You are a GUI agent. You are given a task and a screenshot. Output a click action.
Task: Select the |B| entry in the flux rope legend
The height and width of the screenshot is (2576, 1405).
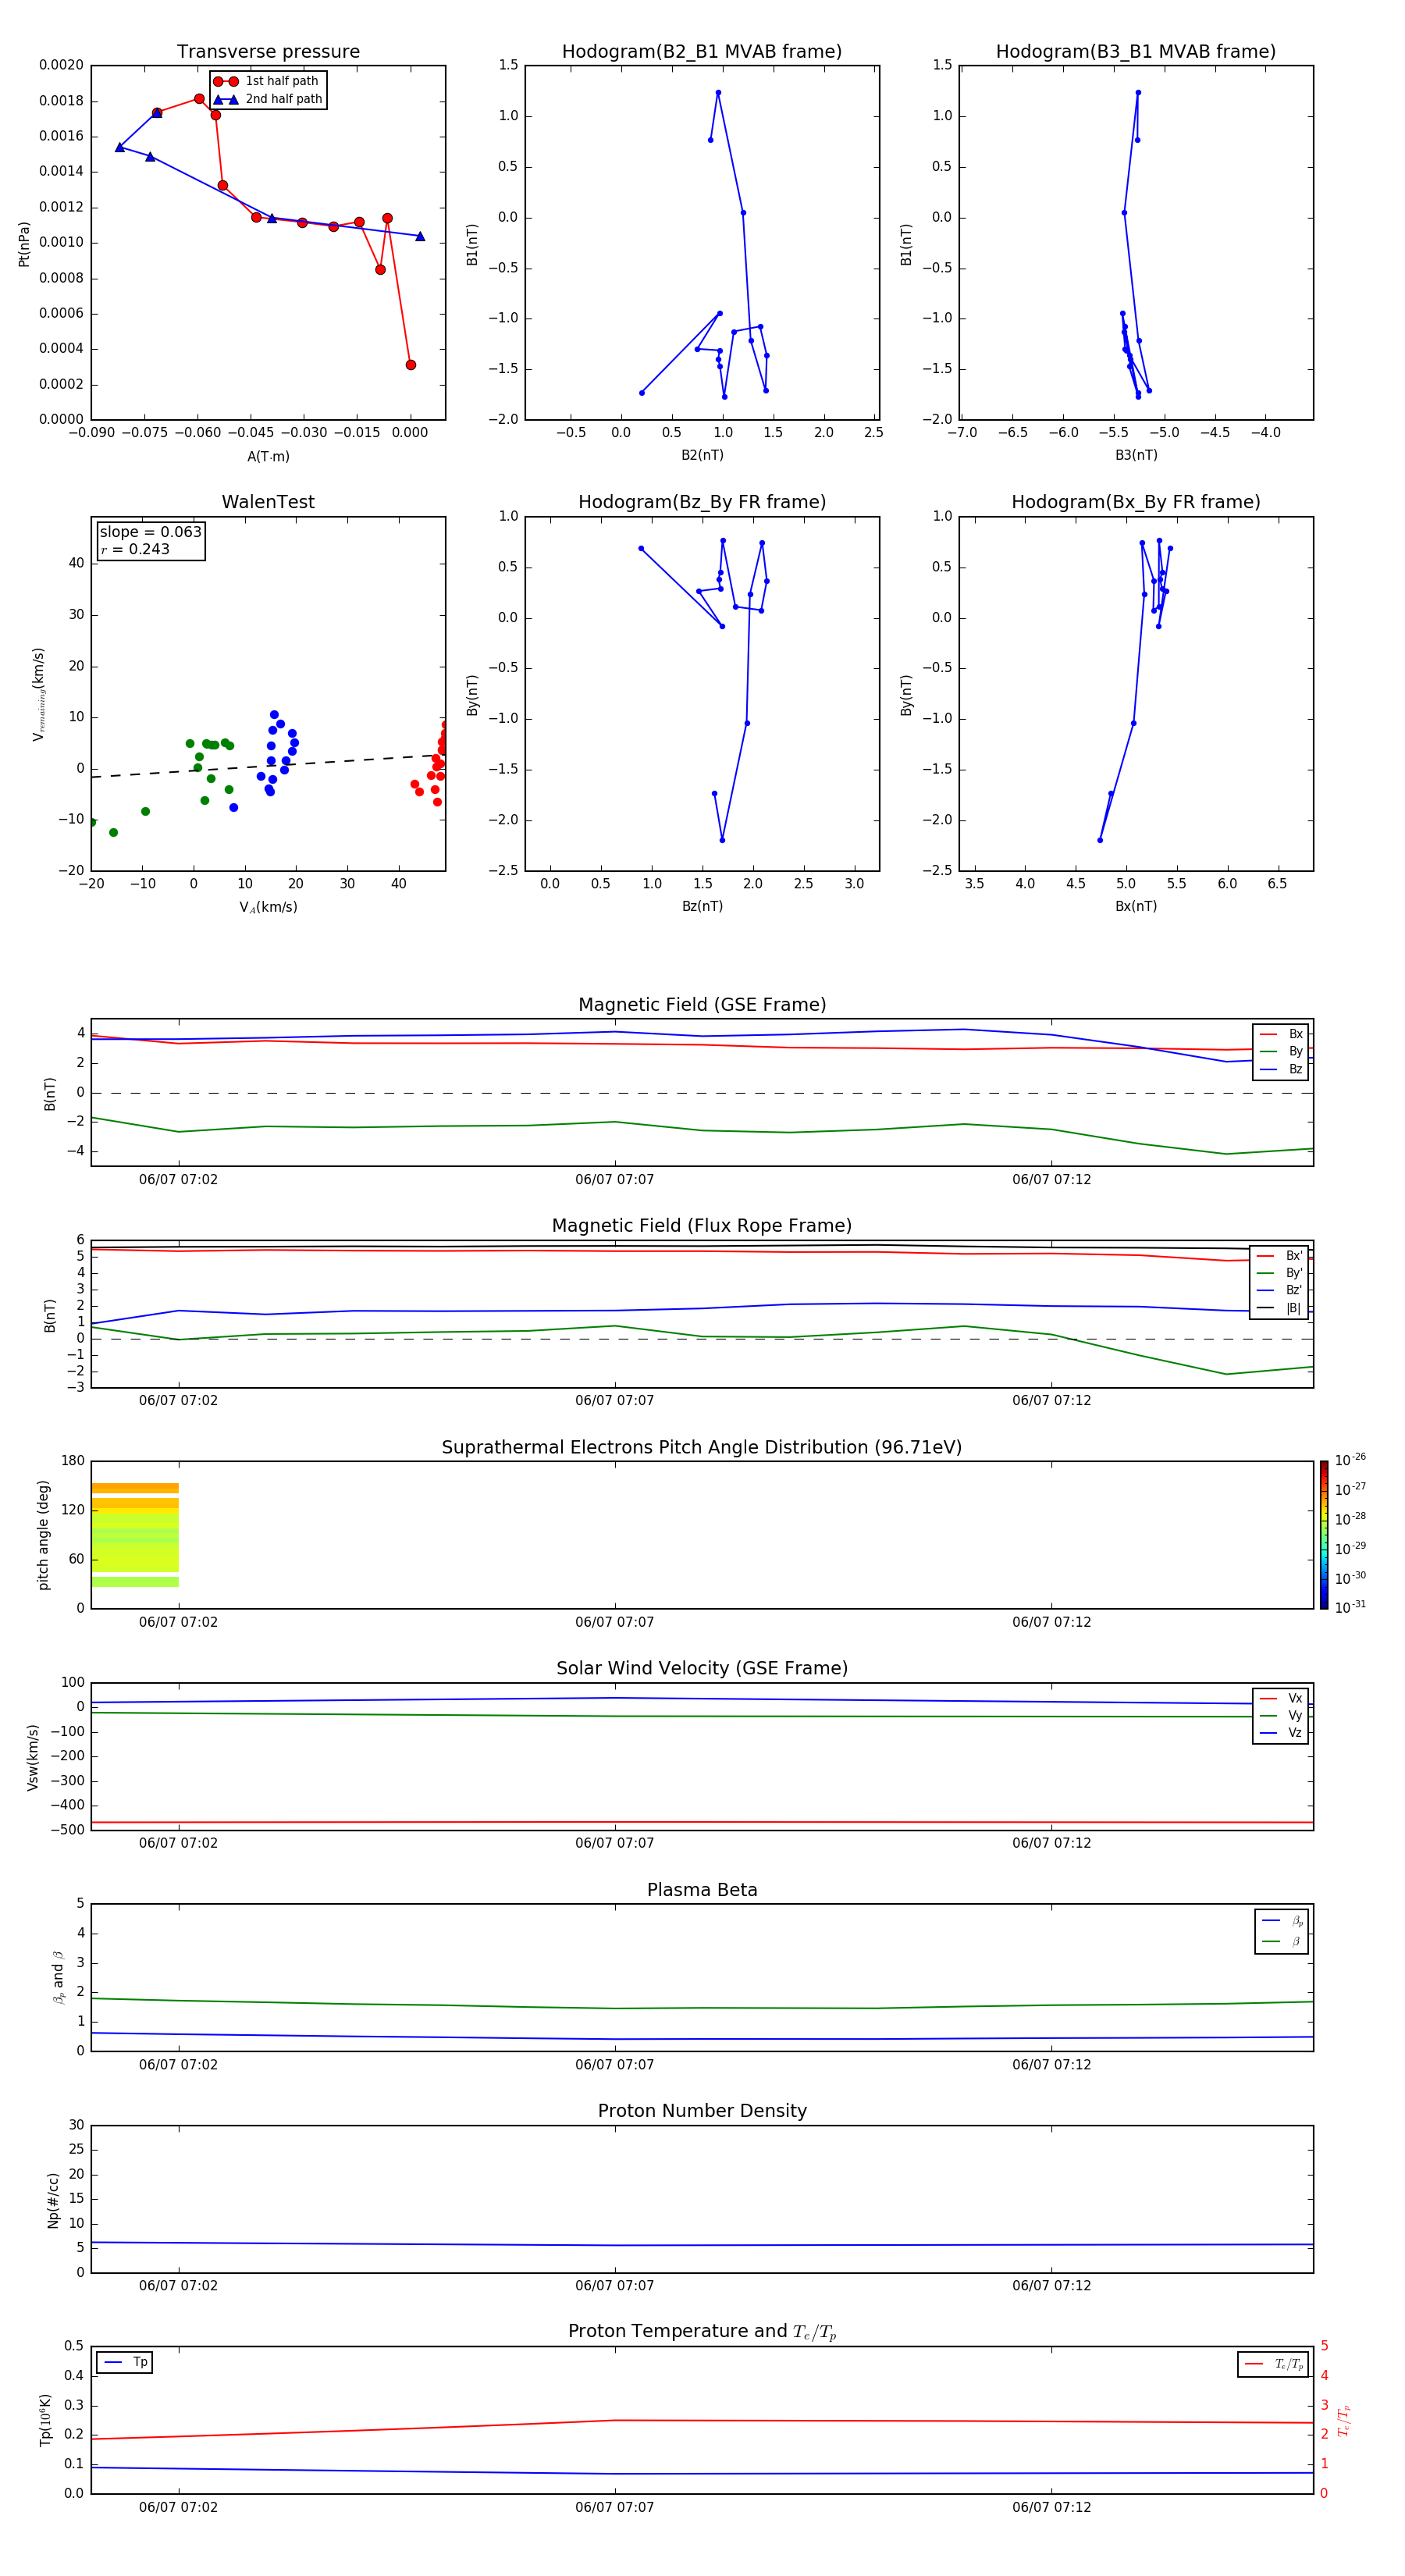tap(1280, 1308)
